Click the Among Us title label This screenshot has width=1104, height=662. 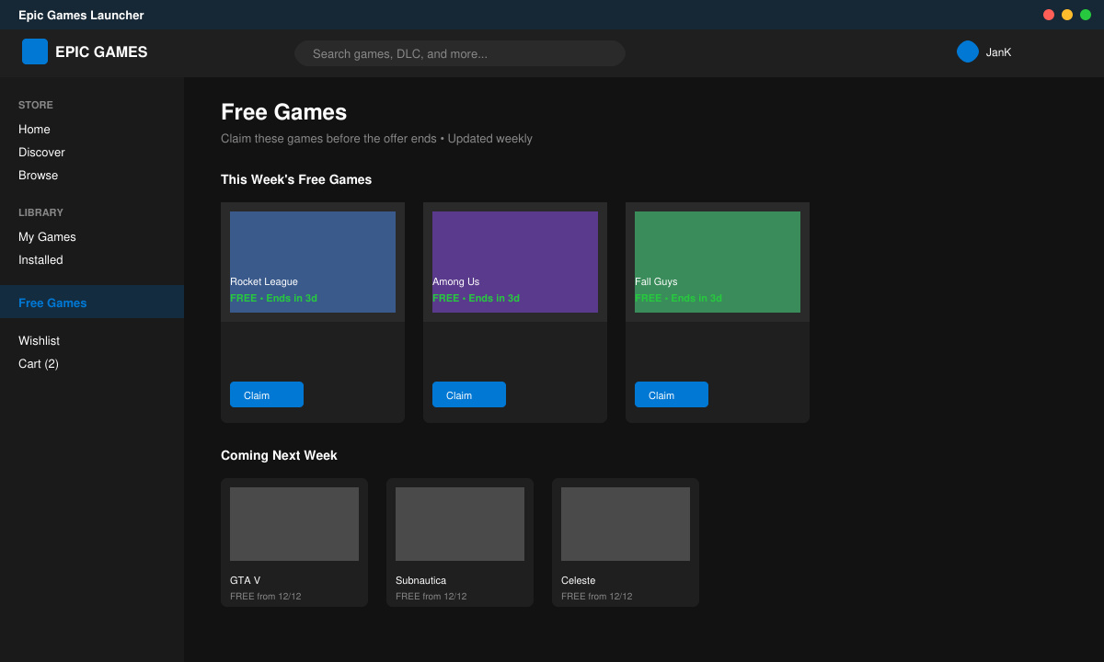455,281
